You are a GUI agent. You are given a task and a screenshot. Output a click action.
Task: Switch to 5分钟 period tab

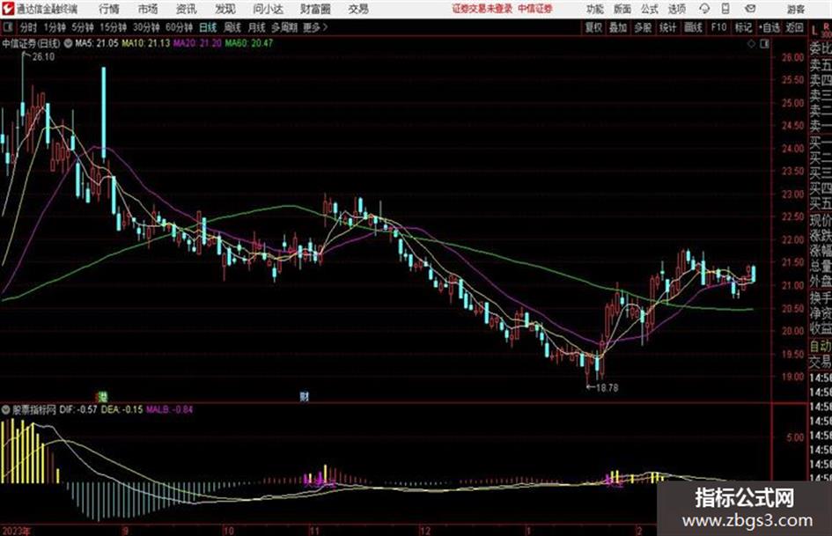82,27
